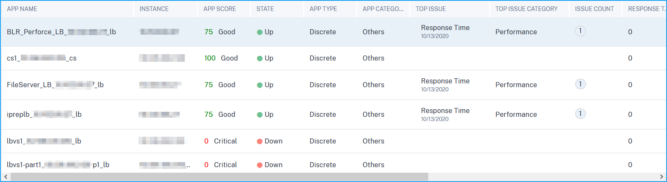
Task: Click the green Up status dot for FileServer_LB
Action: [x=260, y=85]
